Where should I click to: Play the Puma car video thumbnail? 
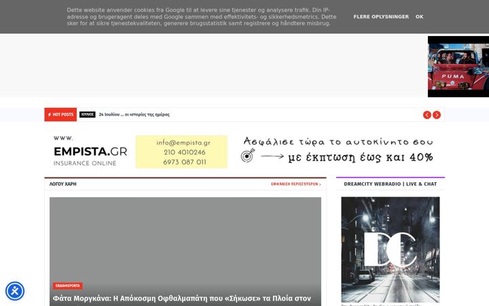[458, 67]
